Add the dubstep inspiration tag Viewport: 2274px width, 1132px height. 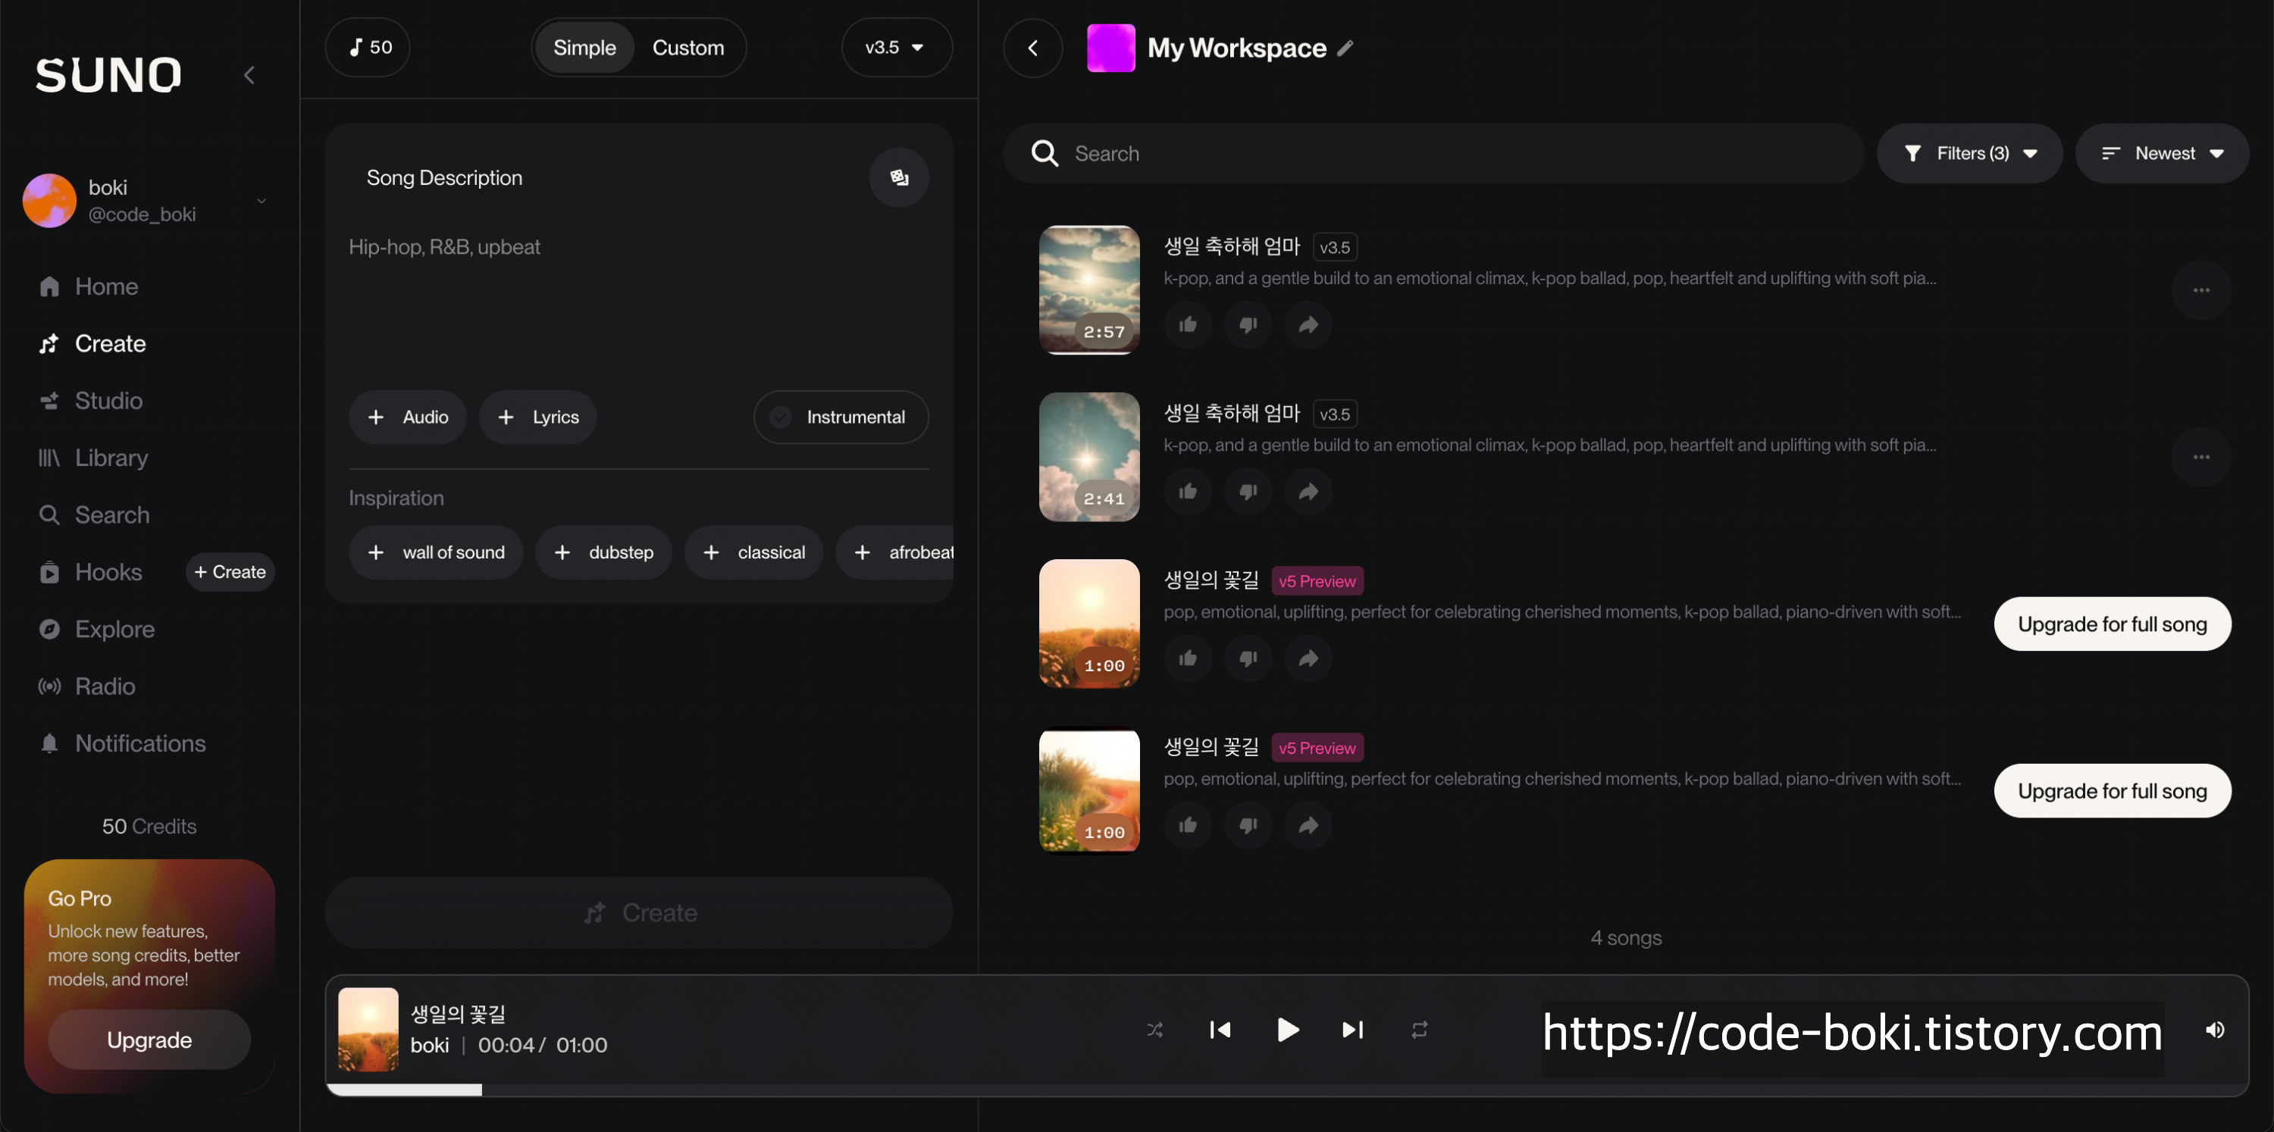tap(604, 552)
